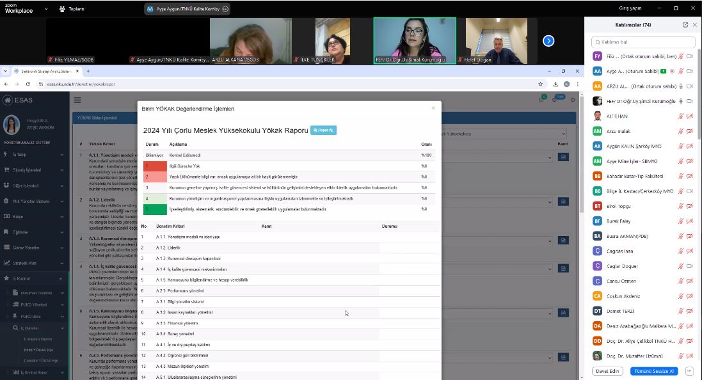Click the browser forward arrow
The height and width of the screenshot is (380, 702).
click(17, 84)
